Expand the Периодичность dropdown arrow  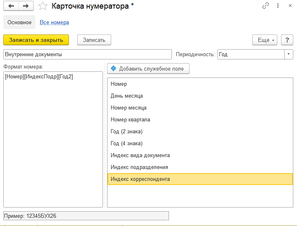coord(289,54)
